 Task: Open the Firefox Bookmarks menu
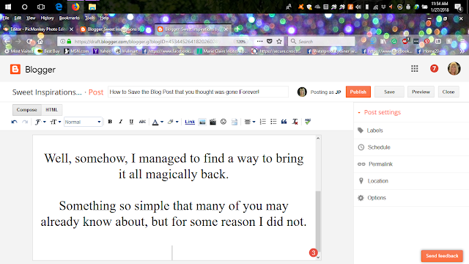[x=70, y=18]
